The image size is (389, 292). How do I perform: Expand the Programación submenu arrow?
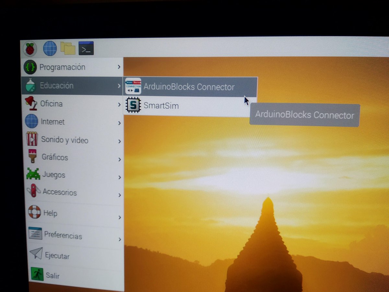pos(119,67)
